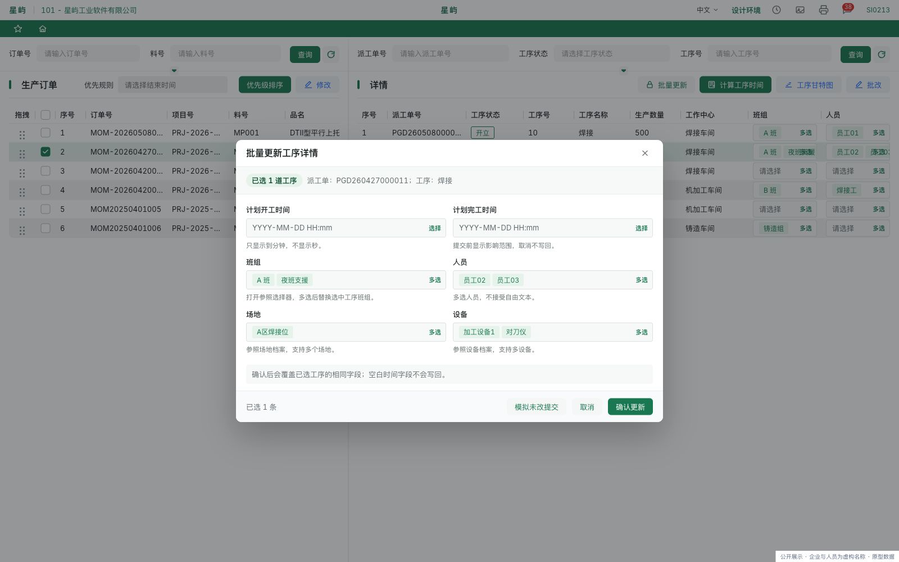Close the 批量更新工序详情 dialog
Viewport: 899px width, 562px height.
click(645, 153)
